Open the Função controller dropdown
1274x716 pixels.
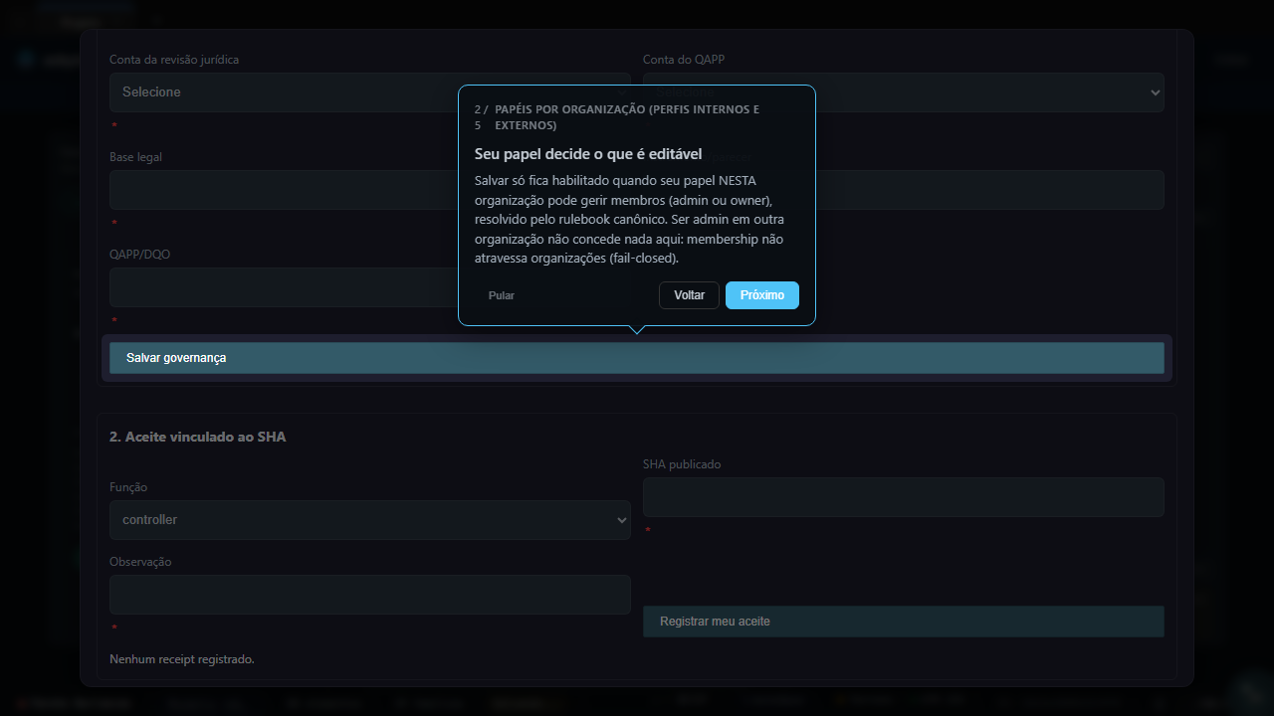point(369,520)
